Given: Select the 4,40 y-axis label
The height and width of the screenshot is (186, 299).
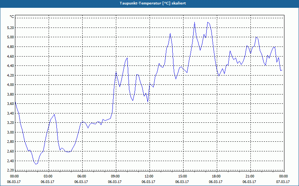Looking at the screenshot, I should pos(11,66).
